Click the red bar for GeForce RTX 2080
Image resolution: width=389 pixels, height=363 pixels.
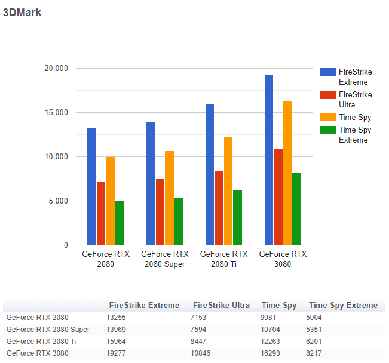click(x=101, y=214)
